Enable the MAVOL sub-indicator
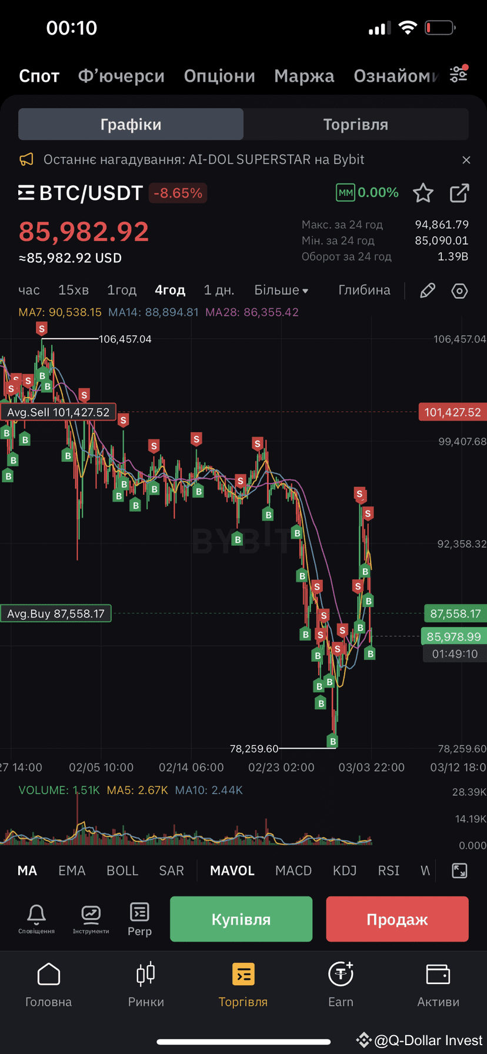 pyautogui.click(x=232, y=870)
